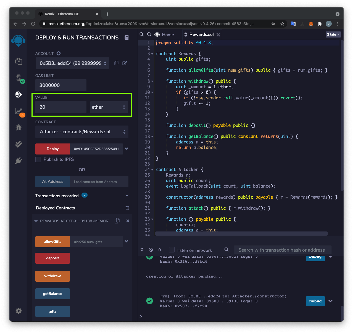Click the horizontal scrollbar in code editor
353x333 pixels.
pyautogui.click(x=241, y=233)
